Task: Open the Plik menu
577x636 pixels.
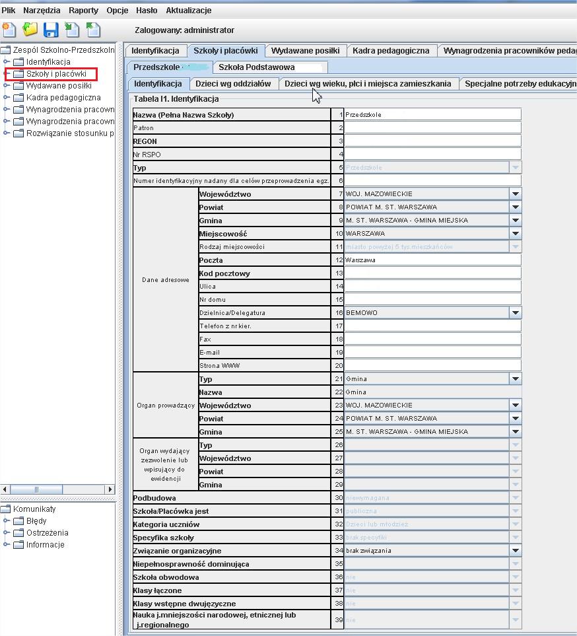Action: (9, 10)
